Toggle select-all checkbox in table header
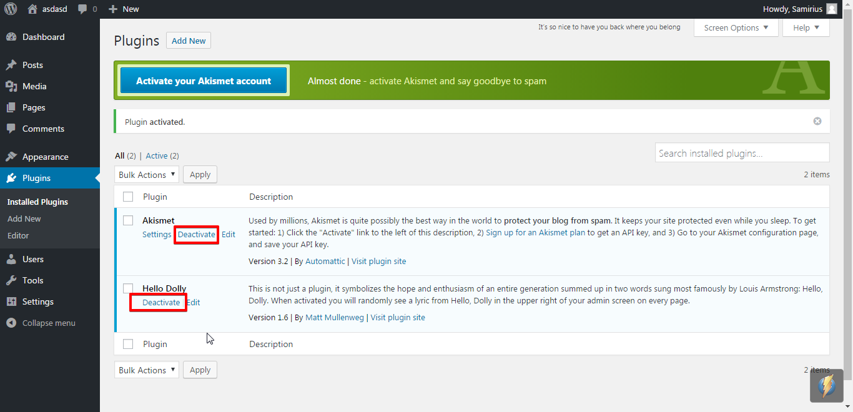The width and height of the screenshot is (853, 412). 128,197
